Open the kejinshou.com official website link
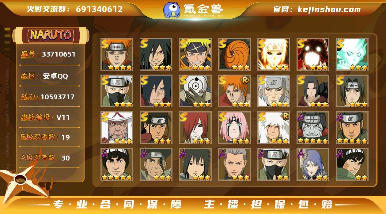386x214 pixels. pos(317,9)
